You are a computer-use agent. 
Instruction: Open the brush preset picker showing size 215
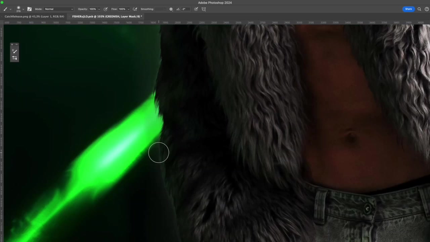tap(18, 9)
